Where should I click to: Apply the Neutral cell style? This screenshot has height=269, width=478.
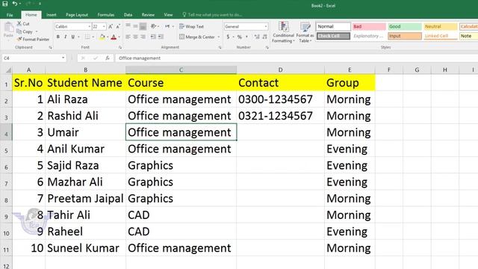[x=440, y=27]
